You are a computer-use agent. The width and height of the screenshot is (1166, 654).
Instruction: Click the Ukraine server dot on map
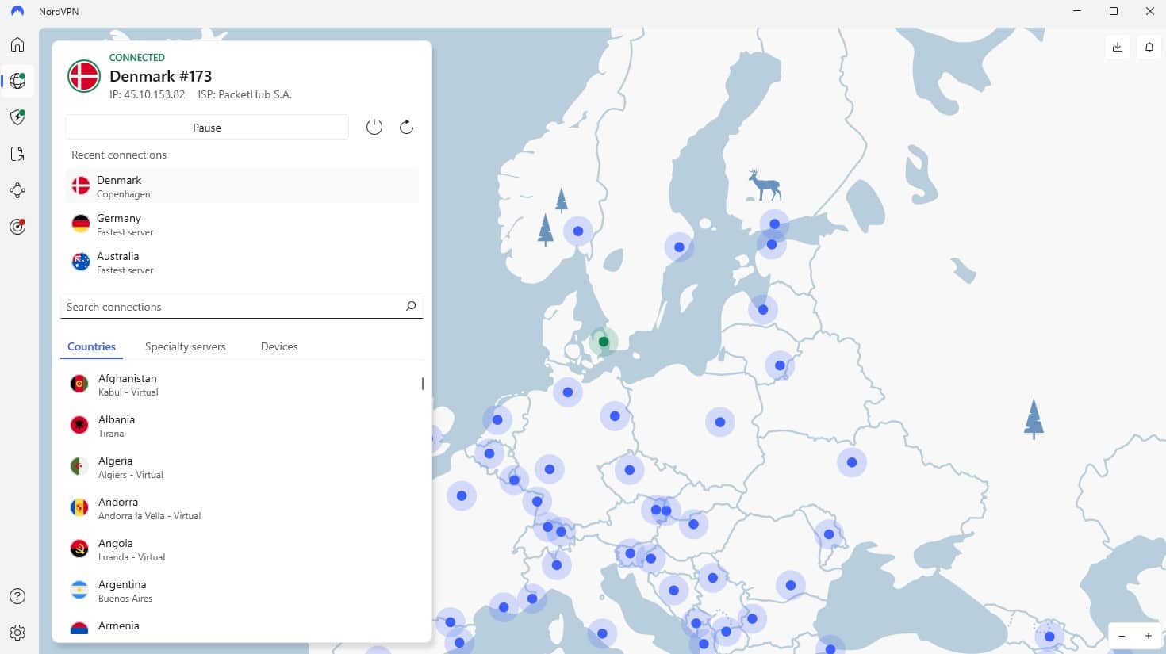852,462
